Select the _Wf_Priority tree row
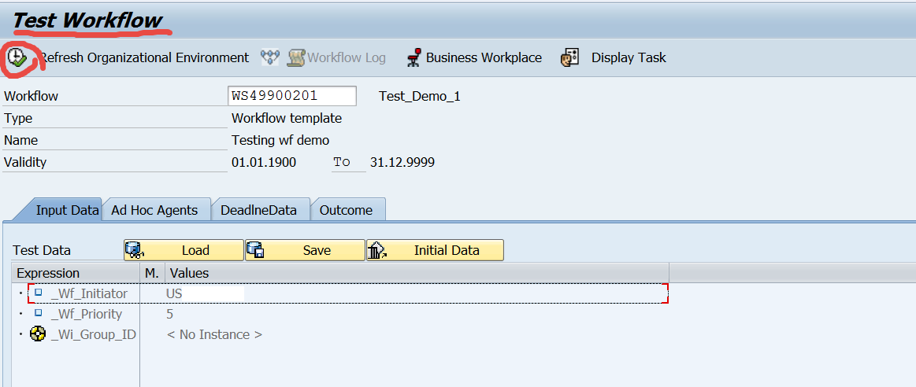The width and height of the screenshot is (916, 387). (347, 314)
